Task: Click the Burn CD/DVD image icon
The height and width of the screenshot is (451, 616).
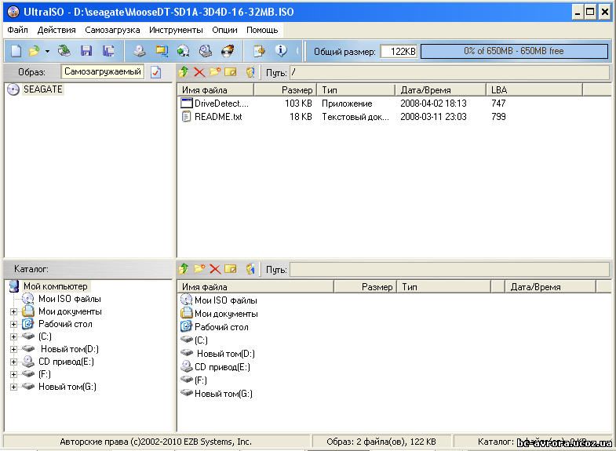Action: [x=228, y=51]
